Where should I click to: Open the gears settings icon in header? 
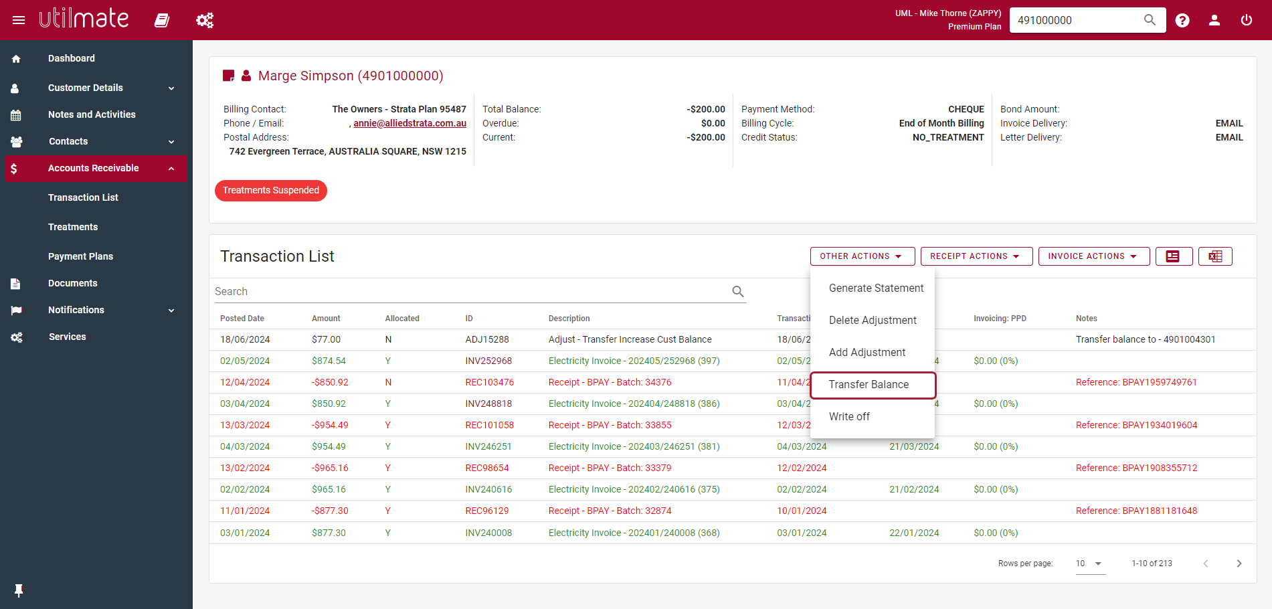point(205,20)
